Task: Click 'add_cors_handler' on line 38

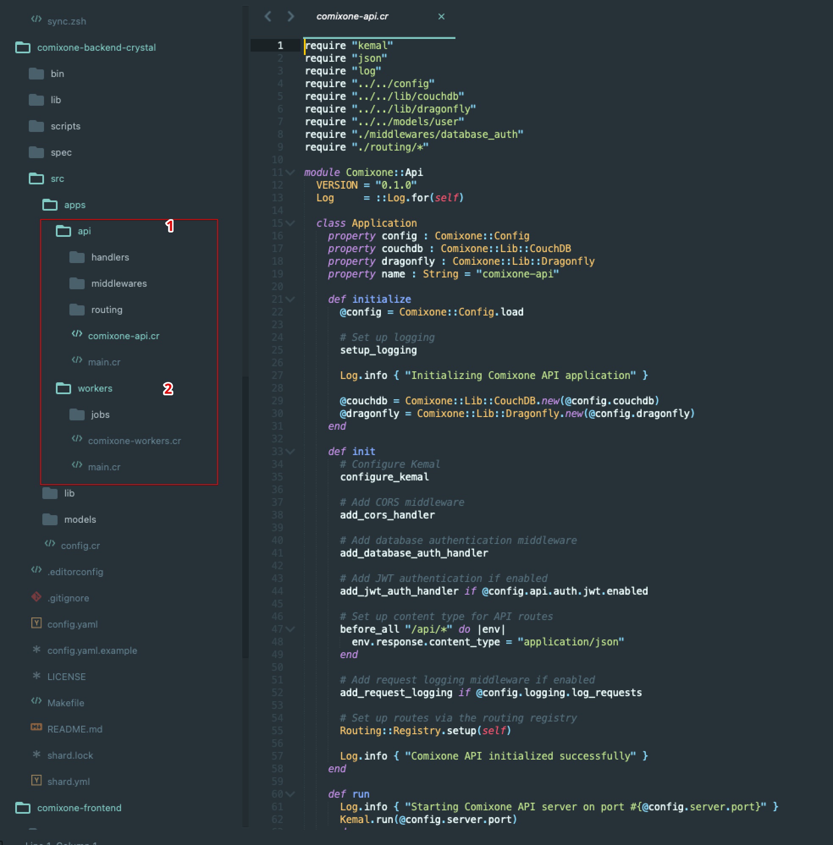Action: click(x=388, y=515)
